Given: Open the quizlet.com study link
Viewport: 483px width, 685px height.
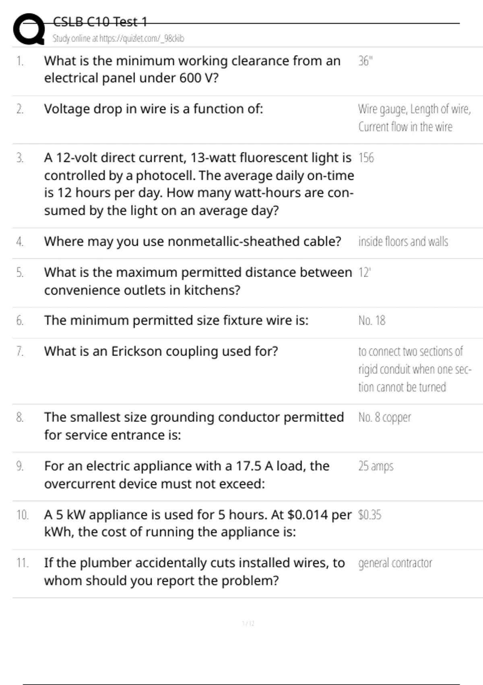Looking at the screenshot, I should (118, 39).
